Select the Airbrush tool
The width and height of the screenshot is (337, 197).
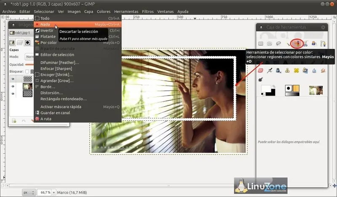coord(270,70)
